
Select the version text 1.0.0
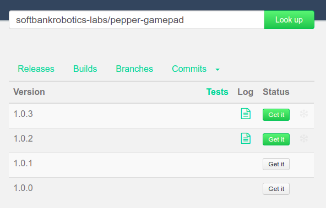pyautogui.click(x=23, y=188)
